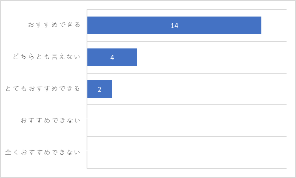The width and height of the screenshot is (296, 178).
Task: Select gridline below the 2 bar
Action: (187, 105)
